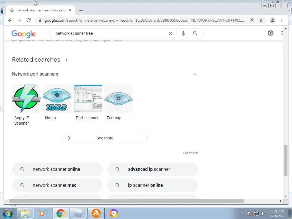Collapse the Network port scanners section
Image resolution: width=292 pixels, height=219 pixels.
[195, 74]
